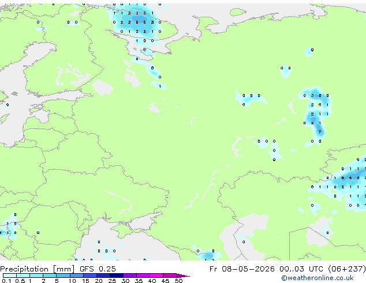Pick the 20–25 mm dark blue swatch
366x283 pixels.
click(x=103, y=275)
